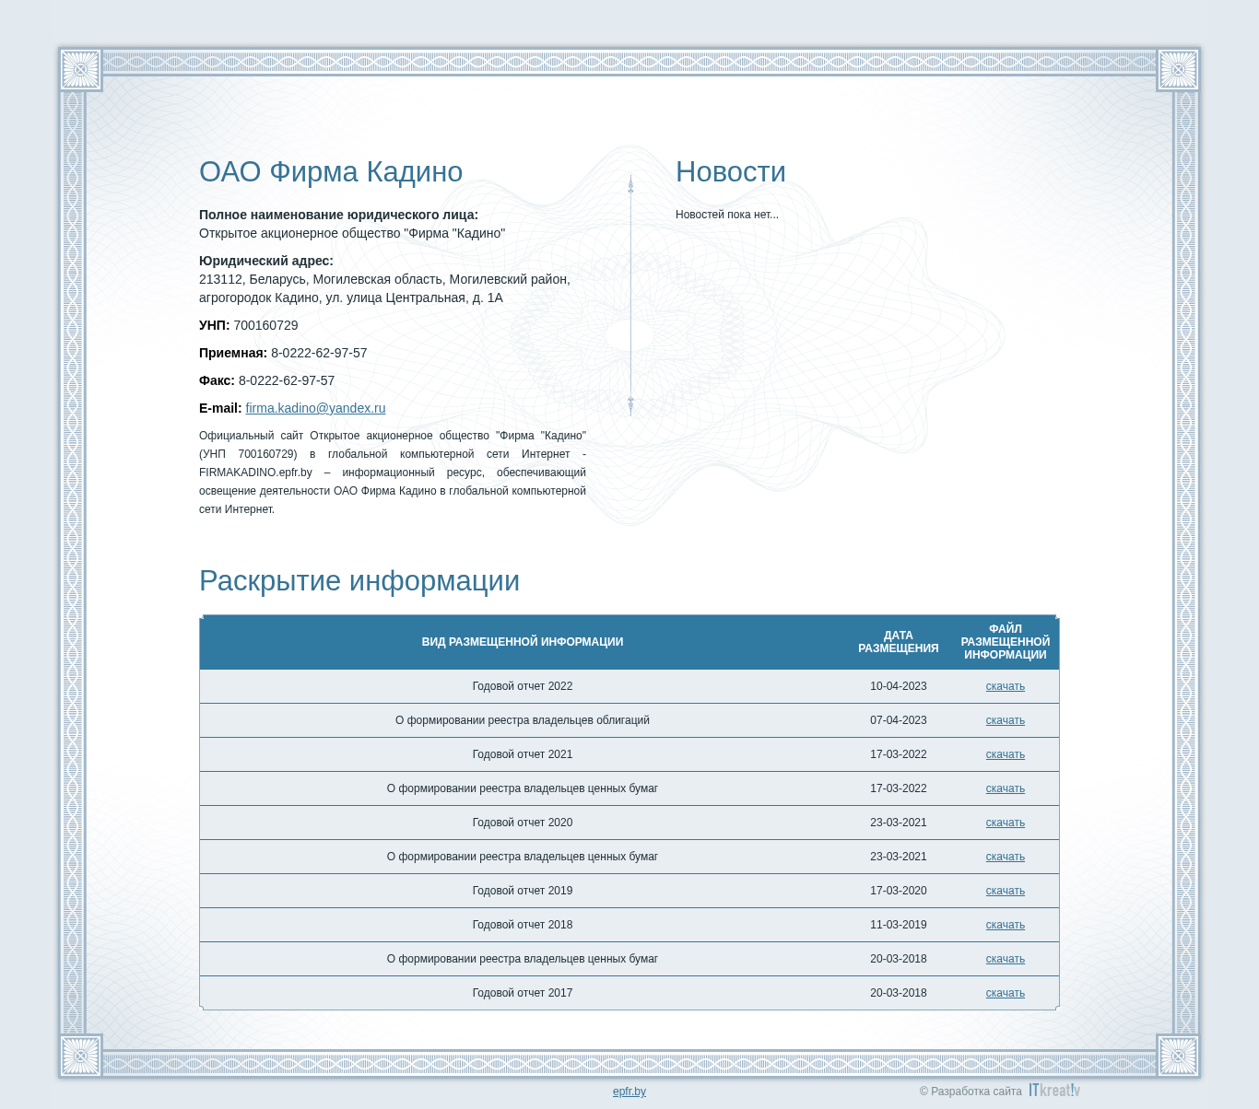Image resolution: width=1259 pixels, height=1109 pixels.
Task: Click the Годовой отчет 2019 cell
Action: 523,891
